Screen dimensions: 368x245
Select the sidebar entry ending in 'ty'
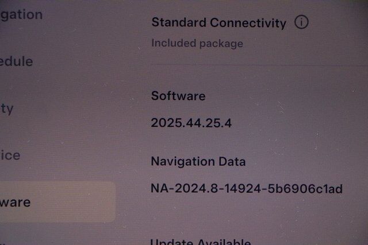pyautogui.click(x=6, y=109)
